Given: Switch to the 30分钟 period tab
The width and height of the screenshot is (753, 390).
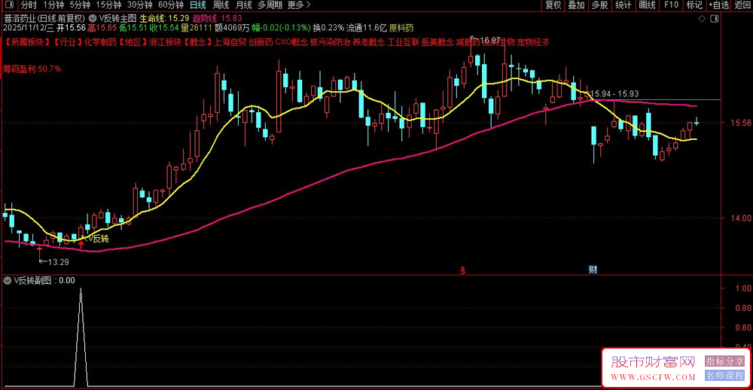Looking at the screenshot, I should click(x=140, y=5).
